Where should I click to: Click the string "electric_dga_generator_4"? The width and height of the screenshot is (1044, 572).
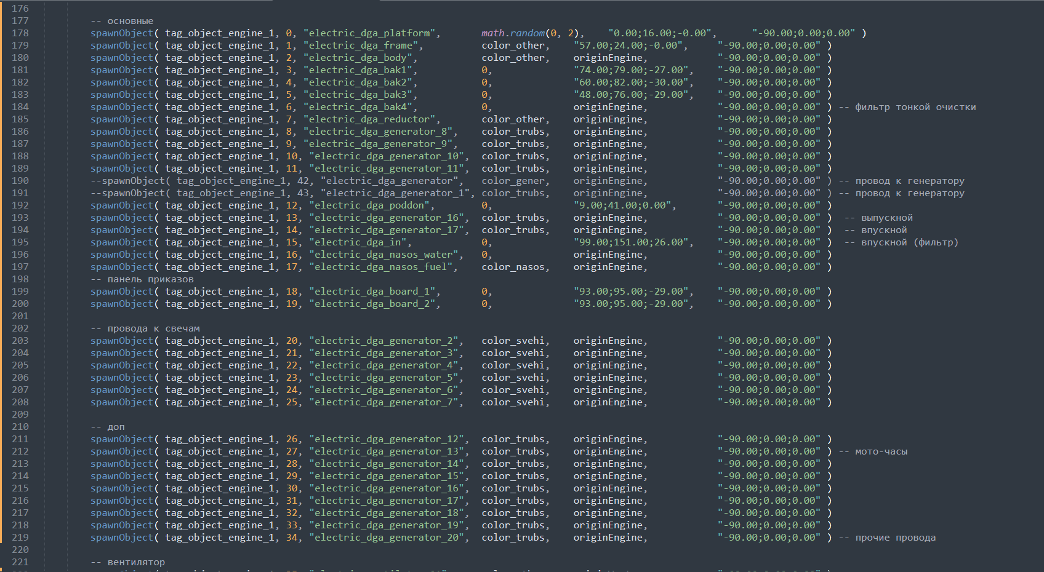coord(384,365)
